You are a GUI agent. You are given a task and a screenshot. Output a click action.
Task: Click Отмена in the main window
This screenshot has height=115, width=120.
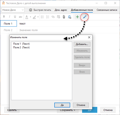pyautogui.click(x=108, y=110)
